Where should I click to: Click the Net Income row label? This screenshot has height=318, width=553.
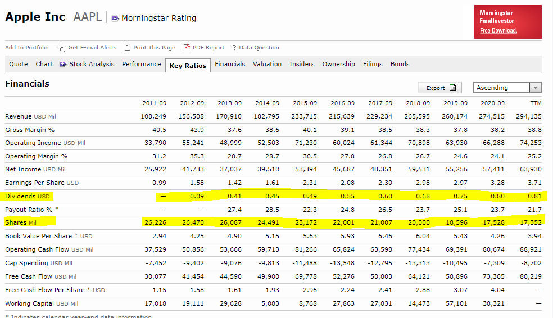[35, 170]
